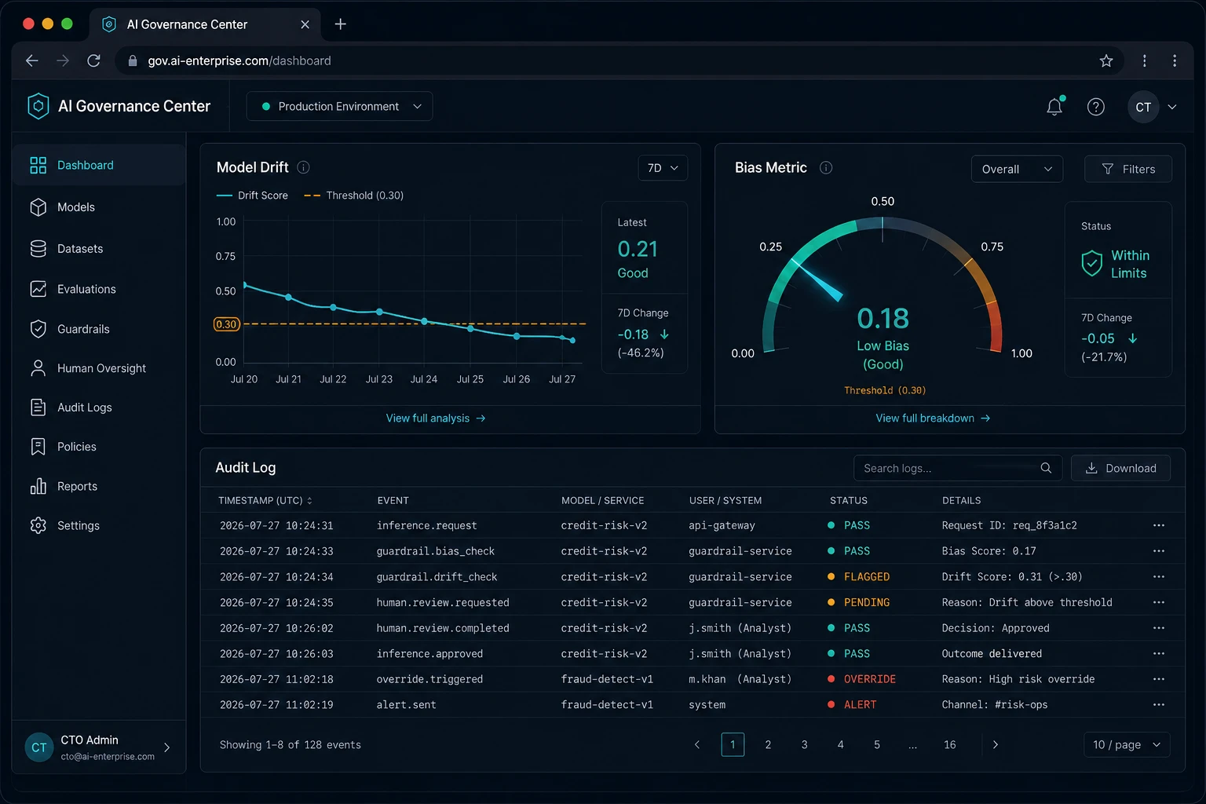The width and height of the screenshot is (1206, 804).
Task: Click the OVERRIDE status cell
Action: tap(862, 679)
